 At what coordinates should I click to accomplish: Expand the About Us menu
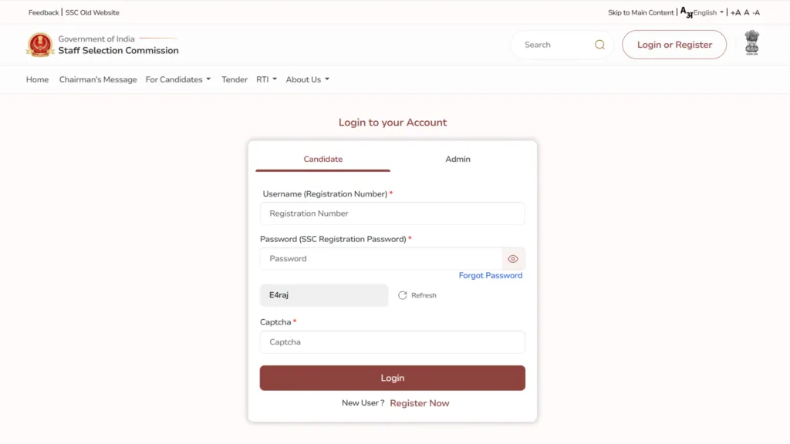307,79
